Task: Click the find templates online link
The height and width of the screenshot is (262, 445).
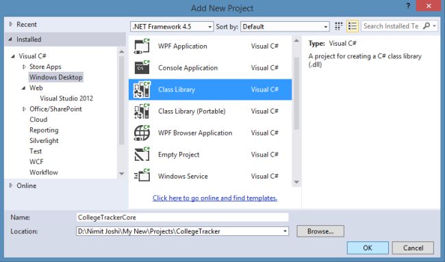Action: click(215, 198)
